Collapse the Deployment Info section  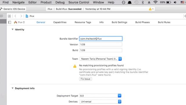12,88
